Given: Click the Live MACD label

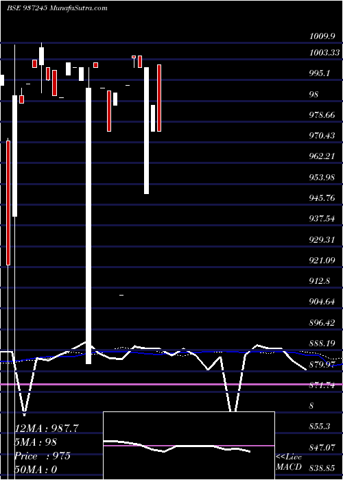Looking at the screenshot, I should (x=289, y=461).
